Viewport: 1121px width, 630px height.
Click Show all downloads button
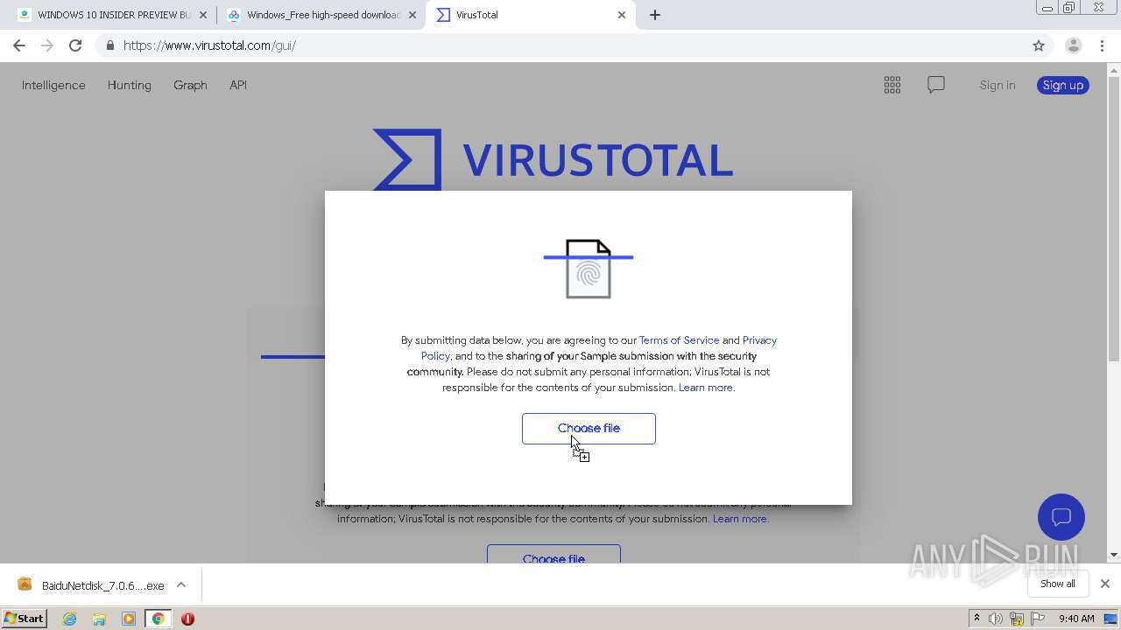(x=1058, y=584)
